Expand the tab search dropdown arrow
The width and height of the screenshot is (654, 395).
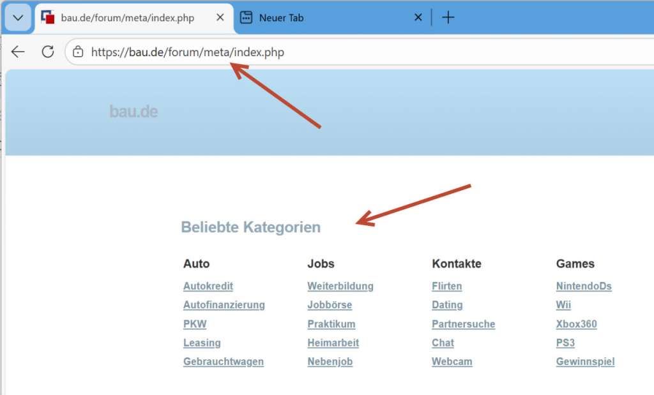pos(17,17)
